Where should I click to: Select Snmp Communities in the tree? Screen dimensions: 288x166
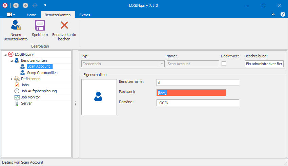click(x=42, y=73)
